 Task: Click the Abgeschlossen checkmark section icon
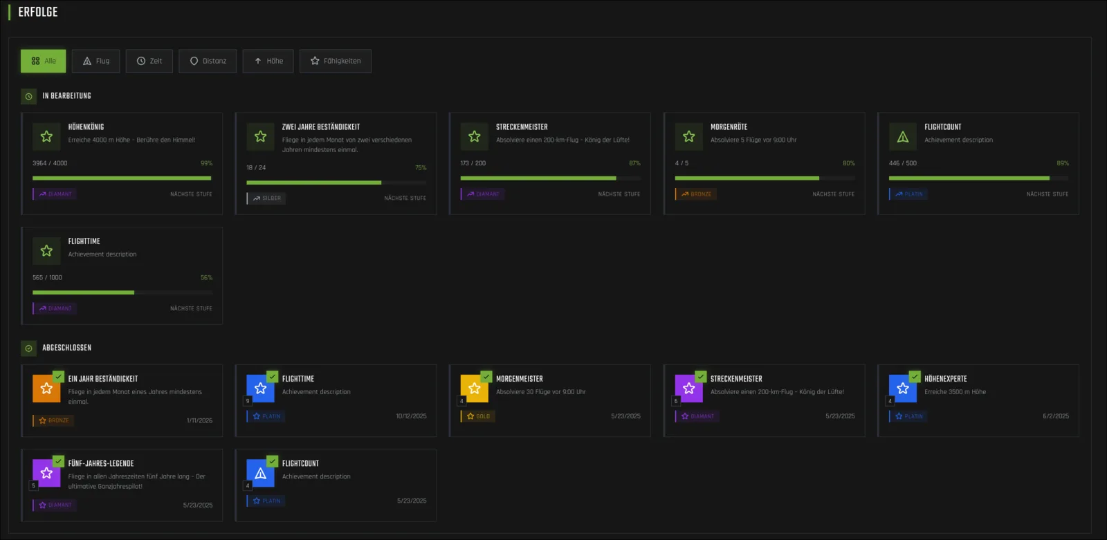click(28, 348)
